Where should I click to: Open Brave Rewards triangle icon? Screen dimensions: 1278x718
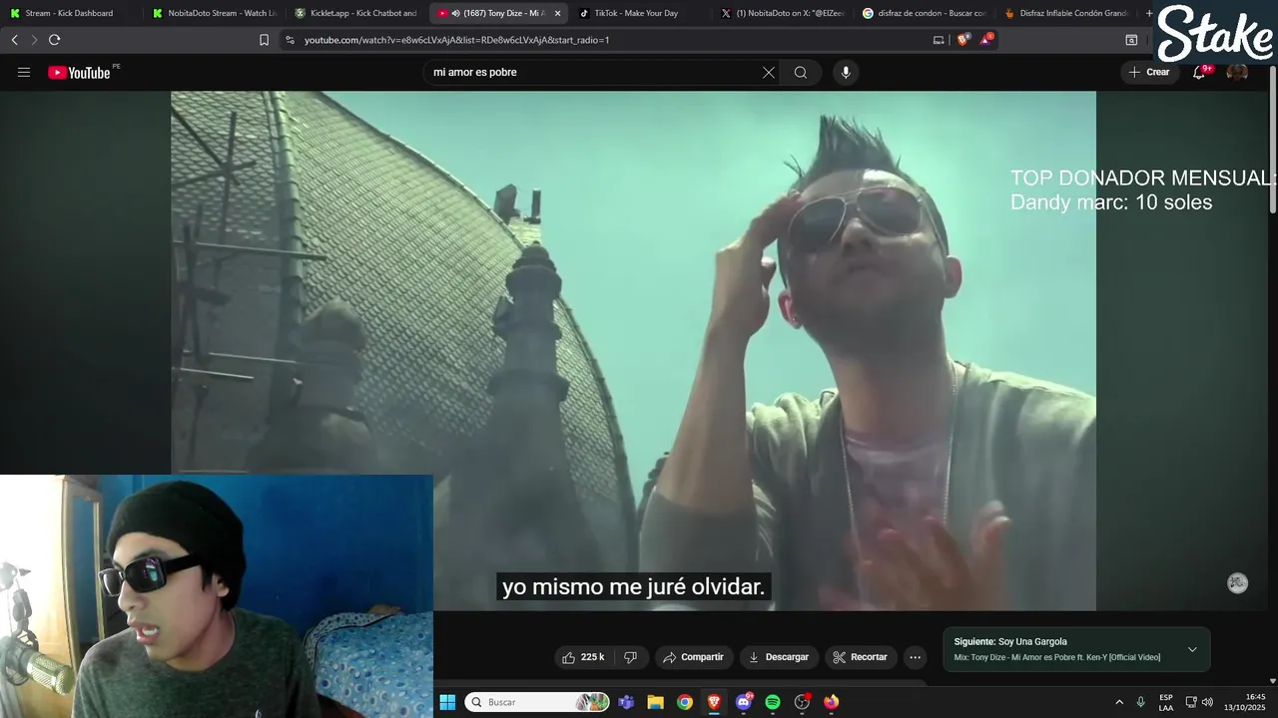point(986,40)
